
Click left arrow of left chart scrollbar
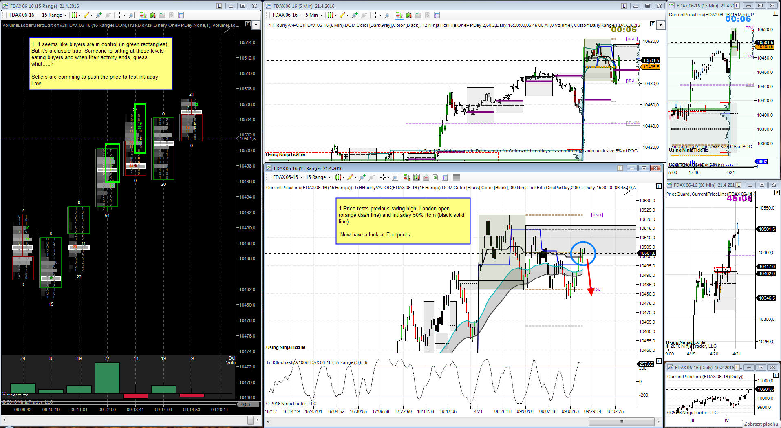[x=4, y=419]
